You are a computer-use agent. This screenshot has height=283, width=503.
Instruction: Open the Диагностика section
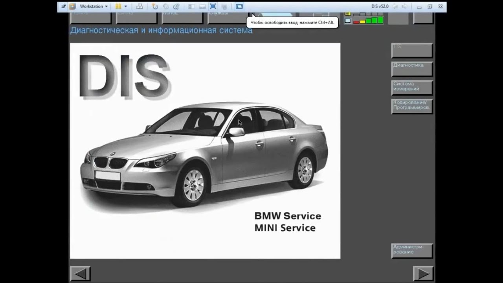(x=412, y=69)
